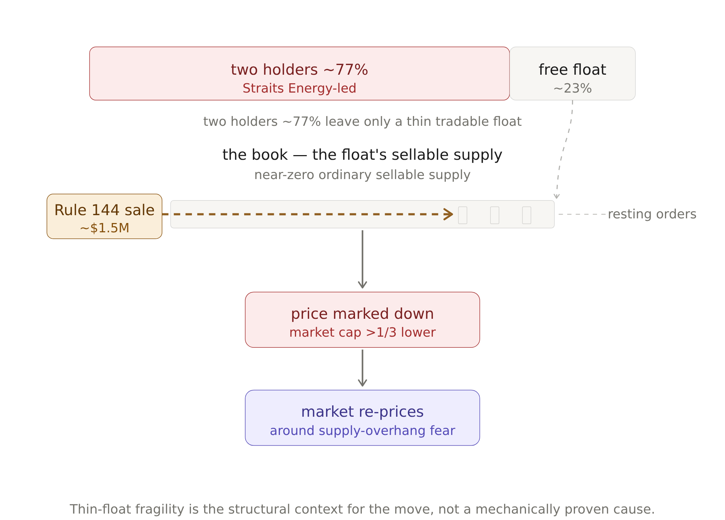Click 'market cap >1/3 lower' text
Viewport: 725px width, 520px height.
coord(362,332)
